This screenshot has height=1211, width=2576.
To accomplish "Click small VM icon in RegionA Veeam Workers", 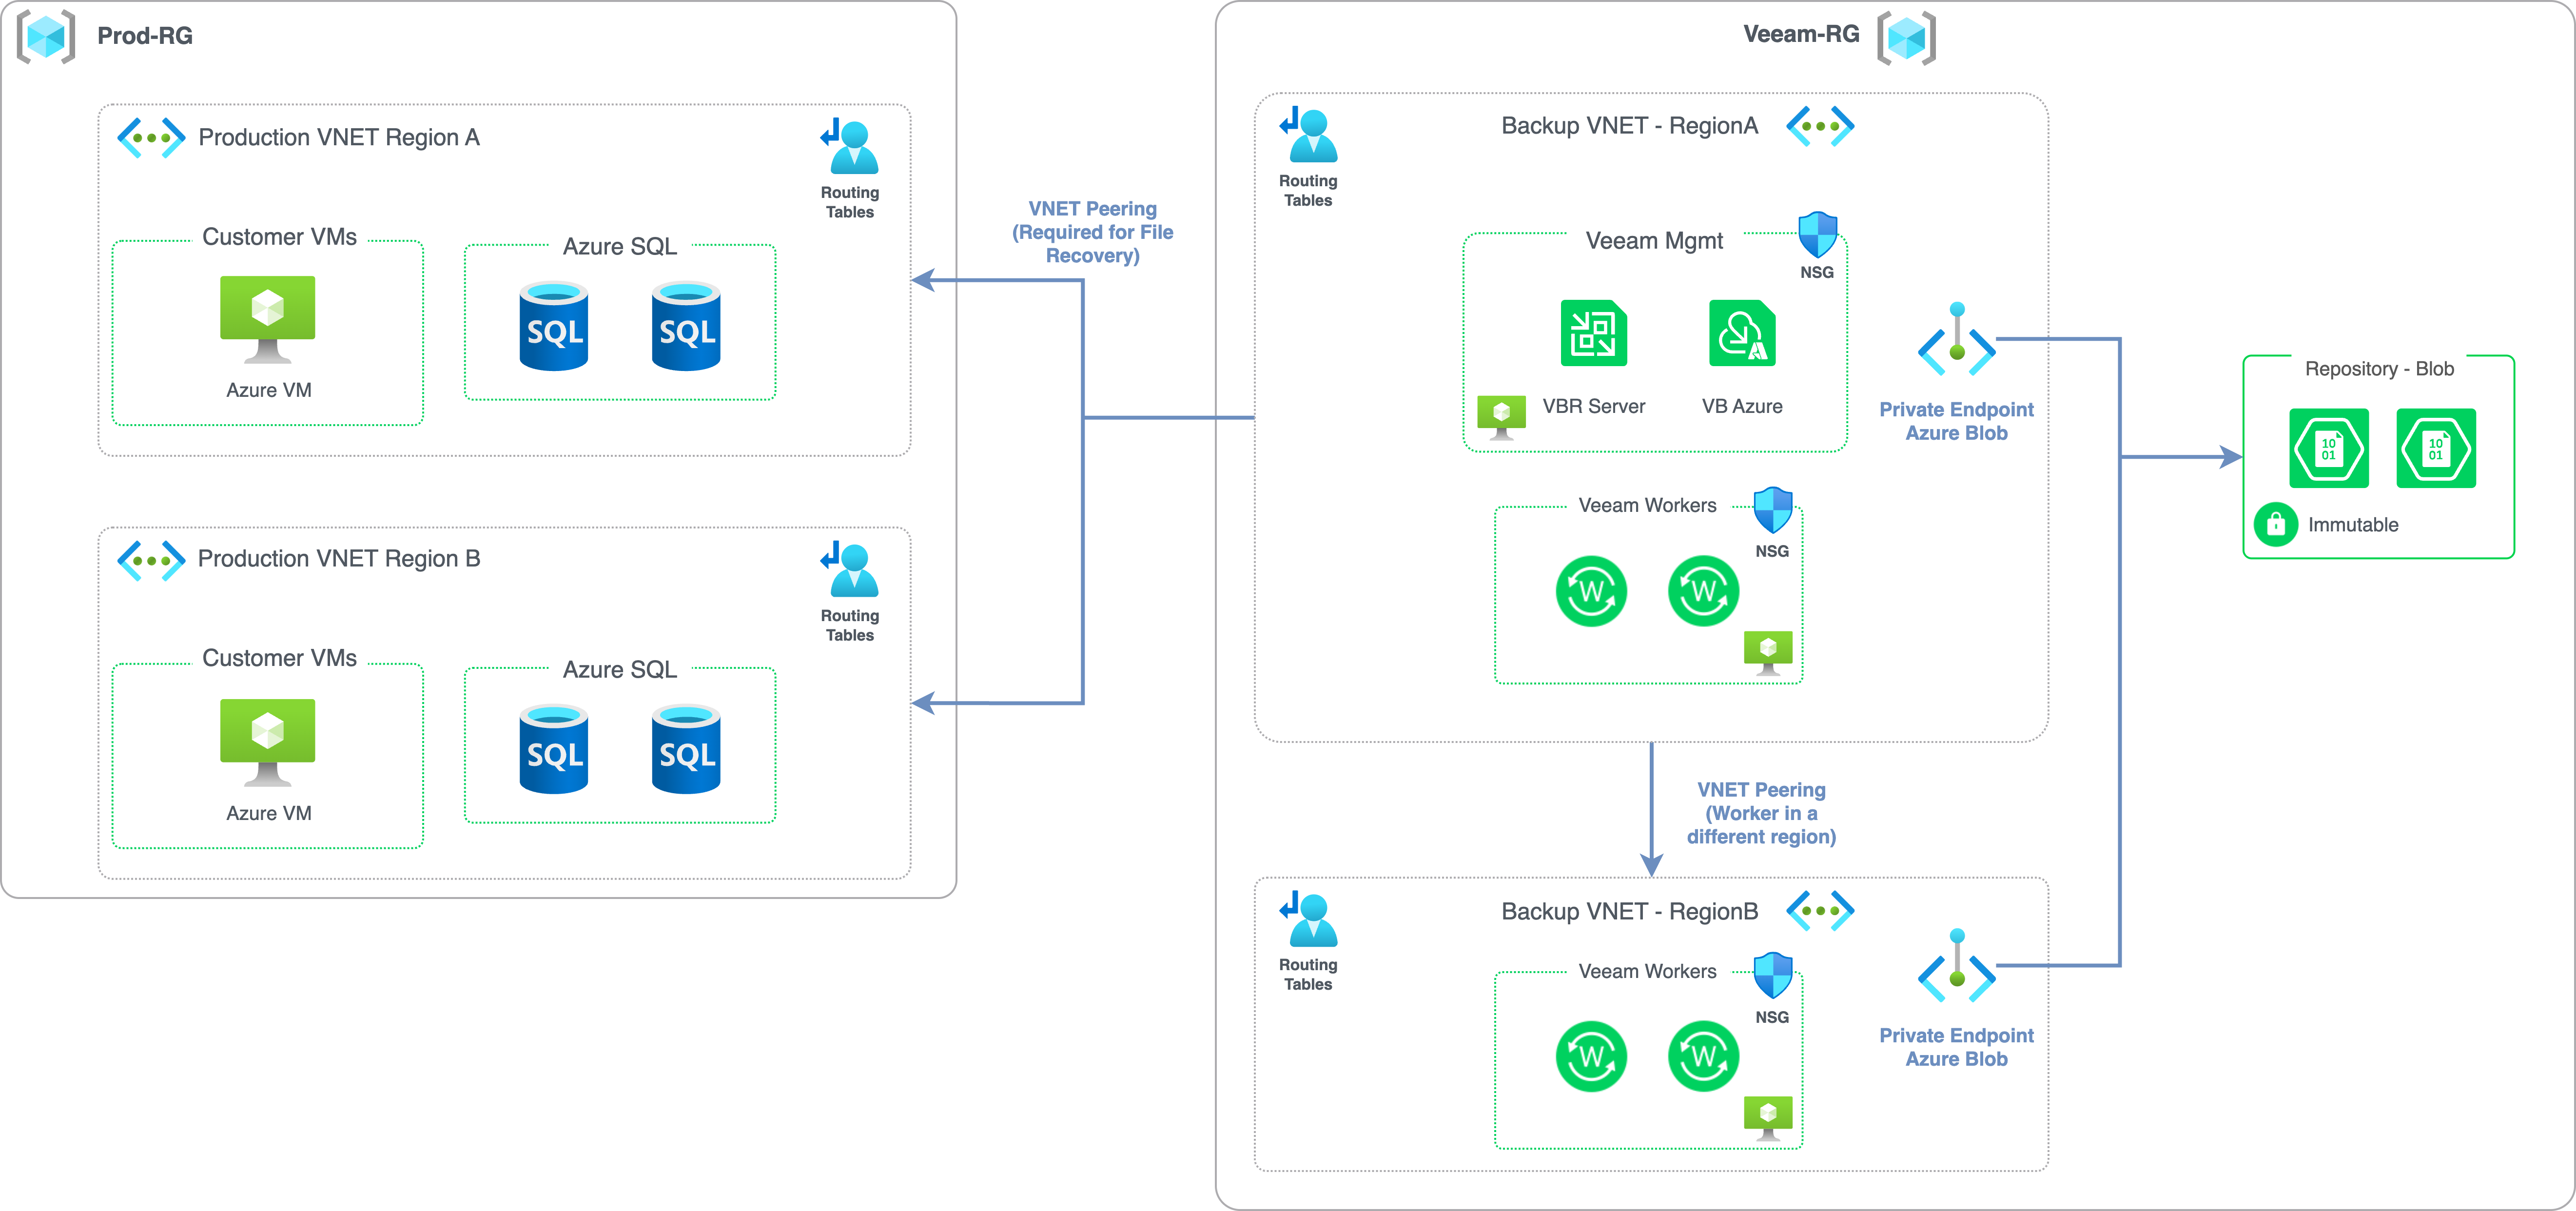I will (x=1768, y=653).
